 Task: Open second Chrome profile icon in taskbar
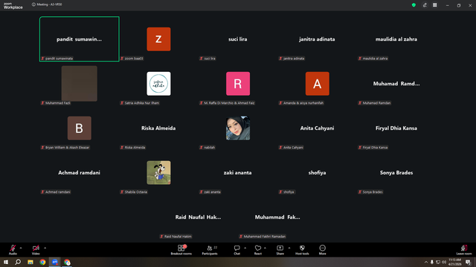point(67,262)
